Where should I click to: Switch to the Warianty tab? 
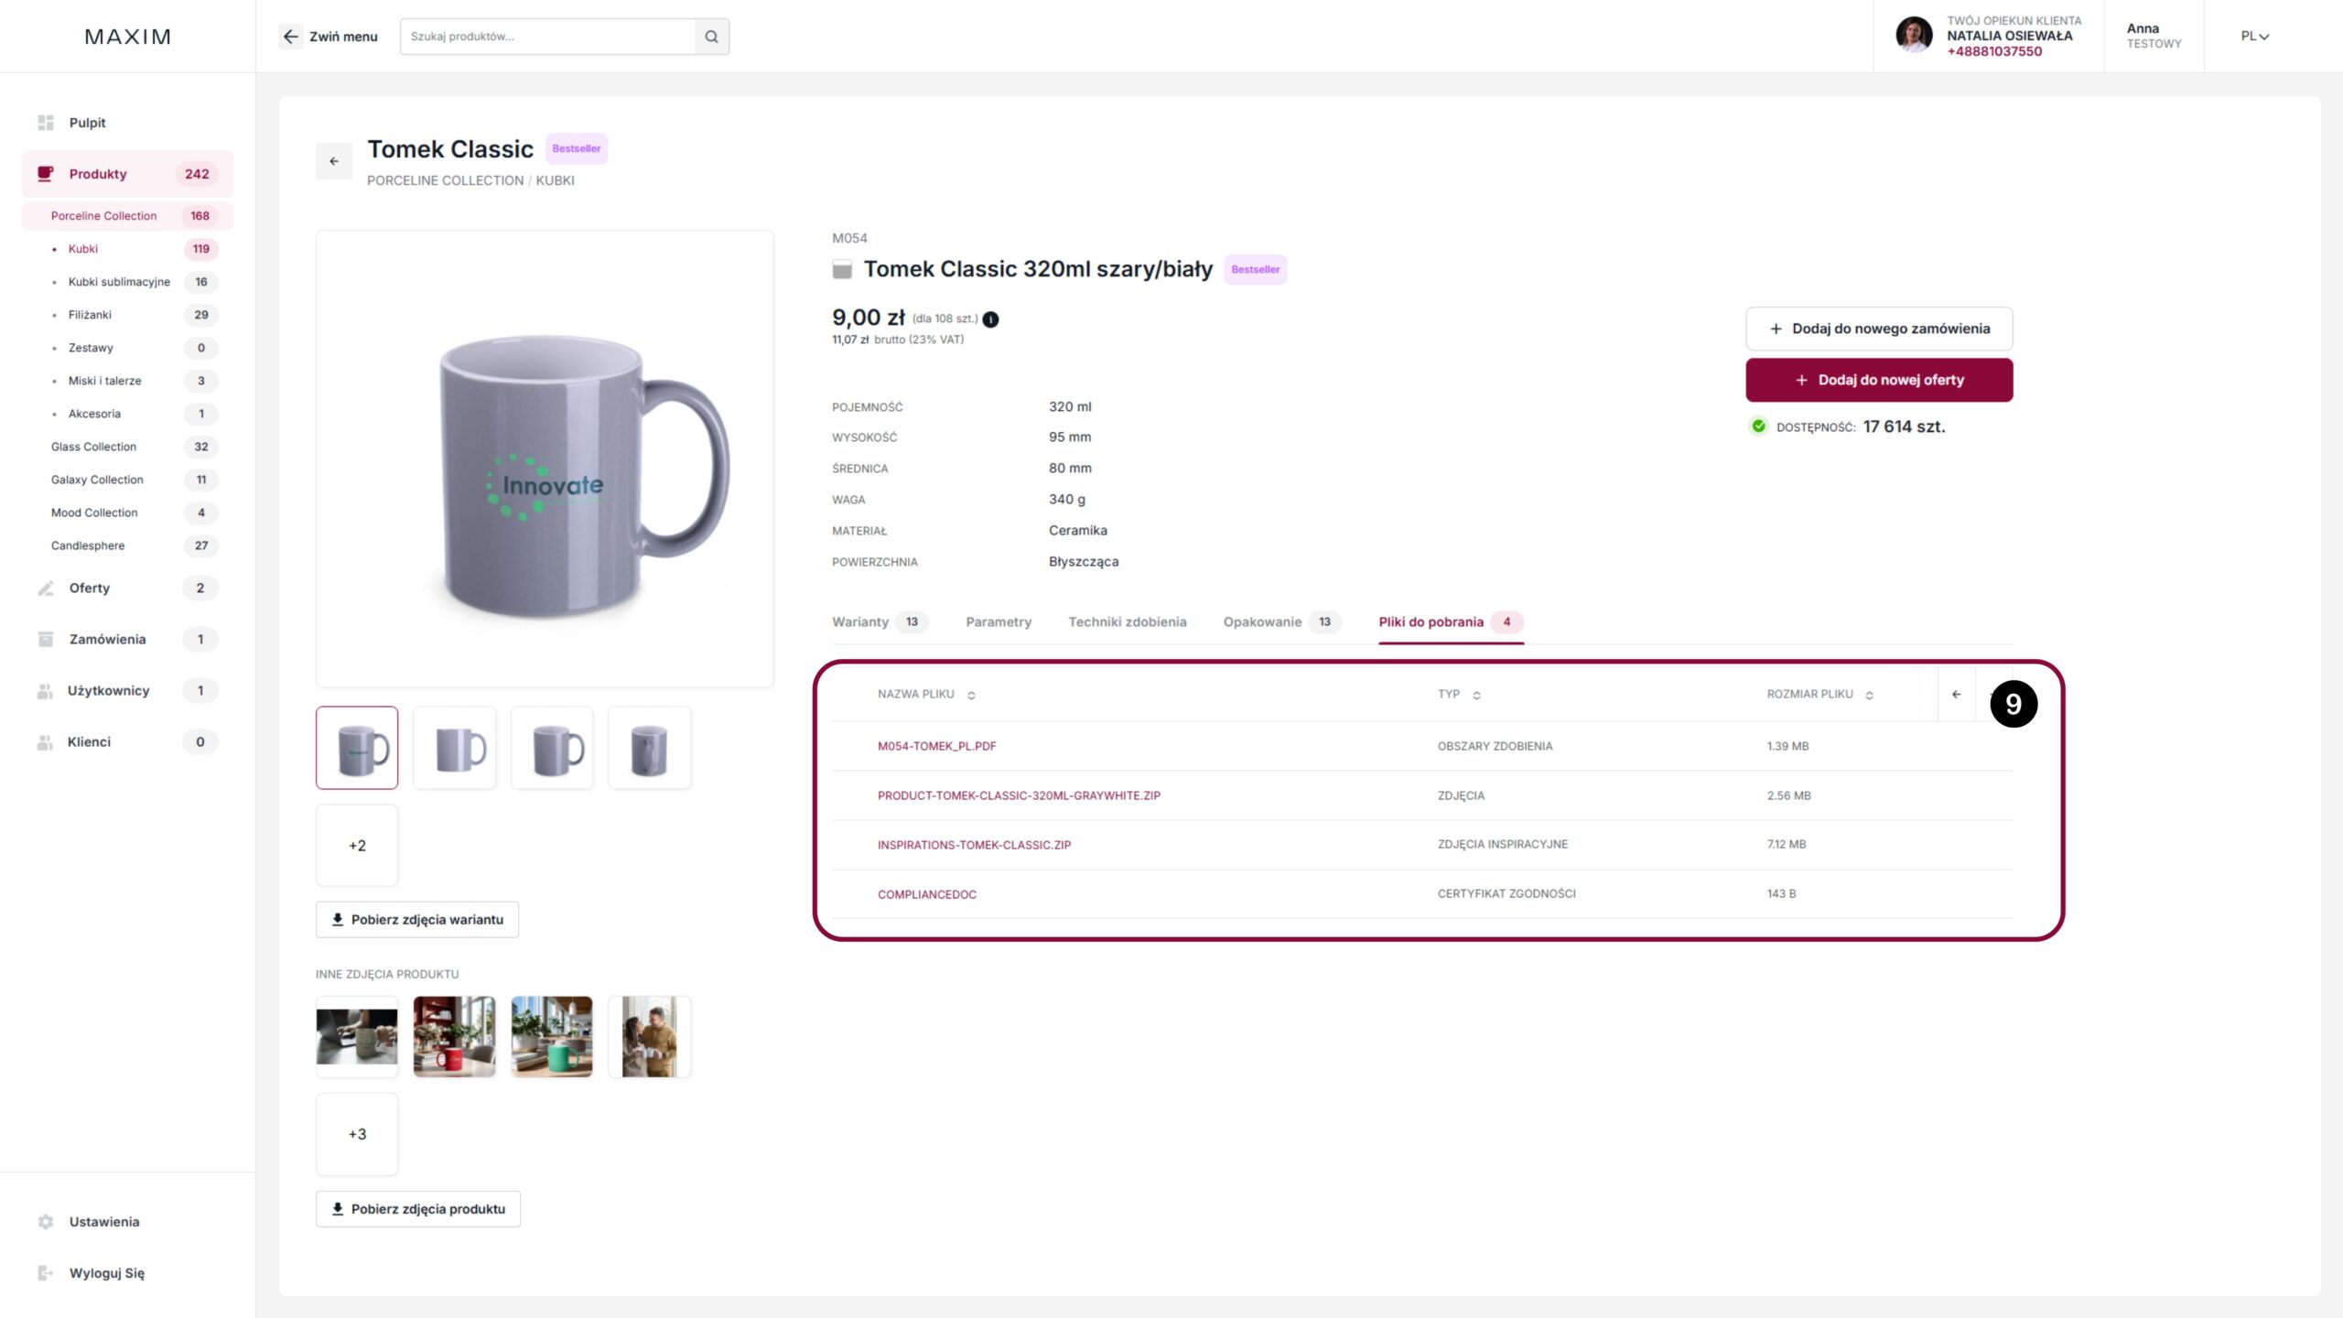860,622
